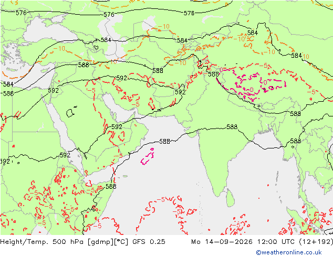Click the 588 label over central India

click(x=232, y=127)
